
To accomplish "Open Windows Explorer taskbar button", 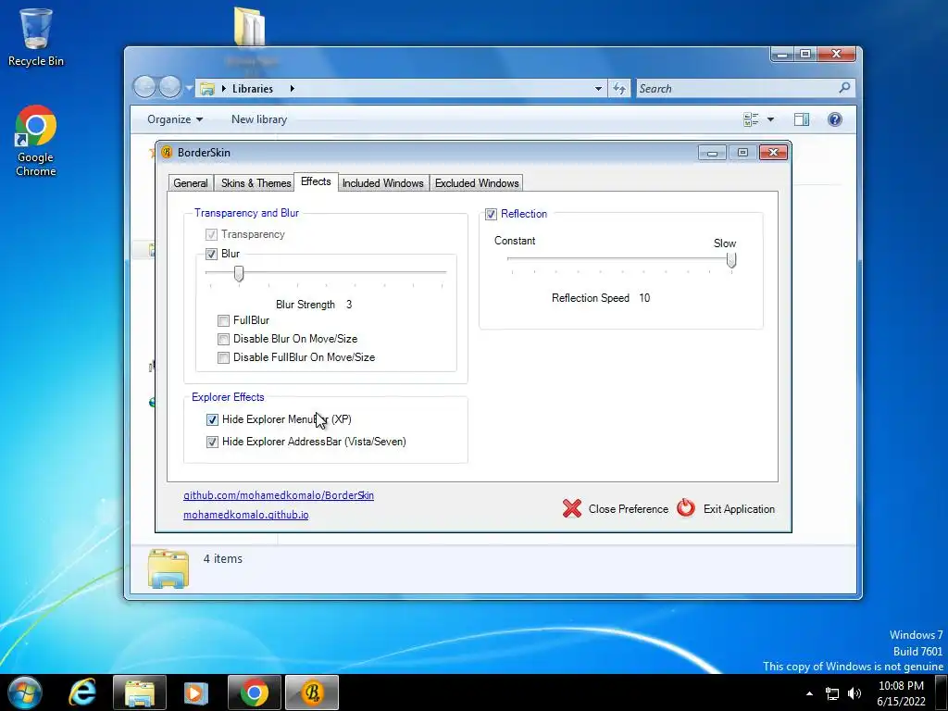I will tap(140, 692).
